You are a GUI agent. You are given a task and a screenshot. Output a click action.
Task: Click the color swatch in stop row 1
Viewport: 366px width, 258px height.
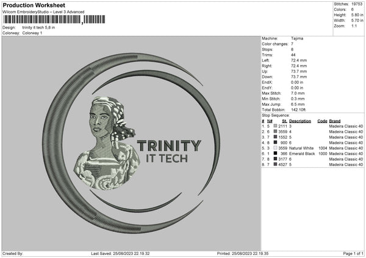(x=276, y=126)
